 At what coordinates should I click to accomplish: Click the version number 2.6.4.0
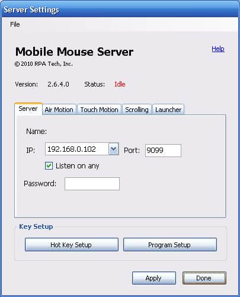pyautogui.click(x=58, y=84)
